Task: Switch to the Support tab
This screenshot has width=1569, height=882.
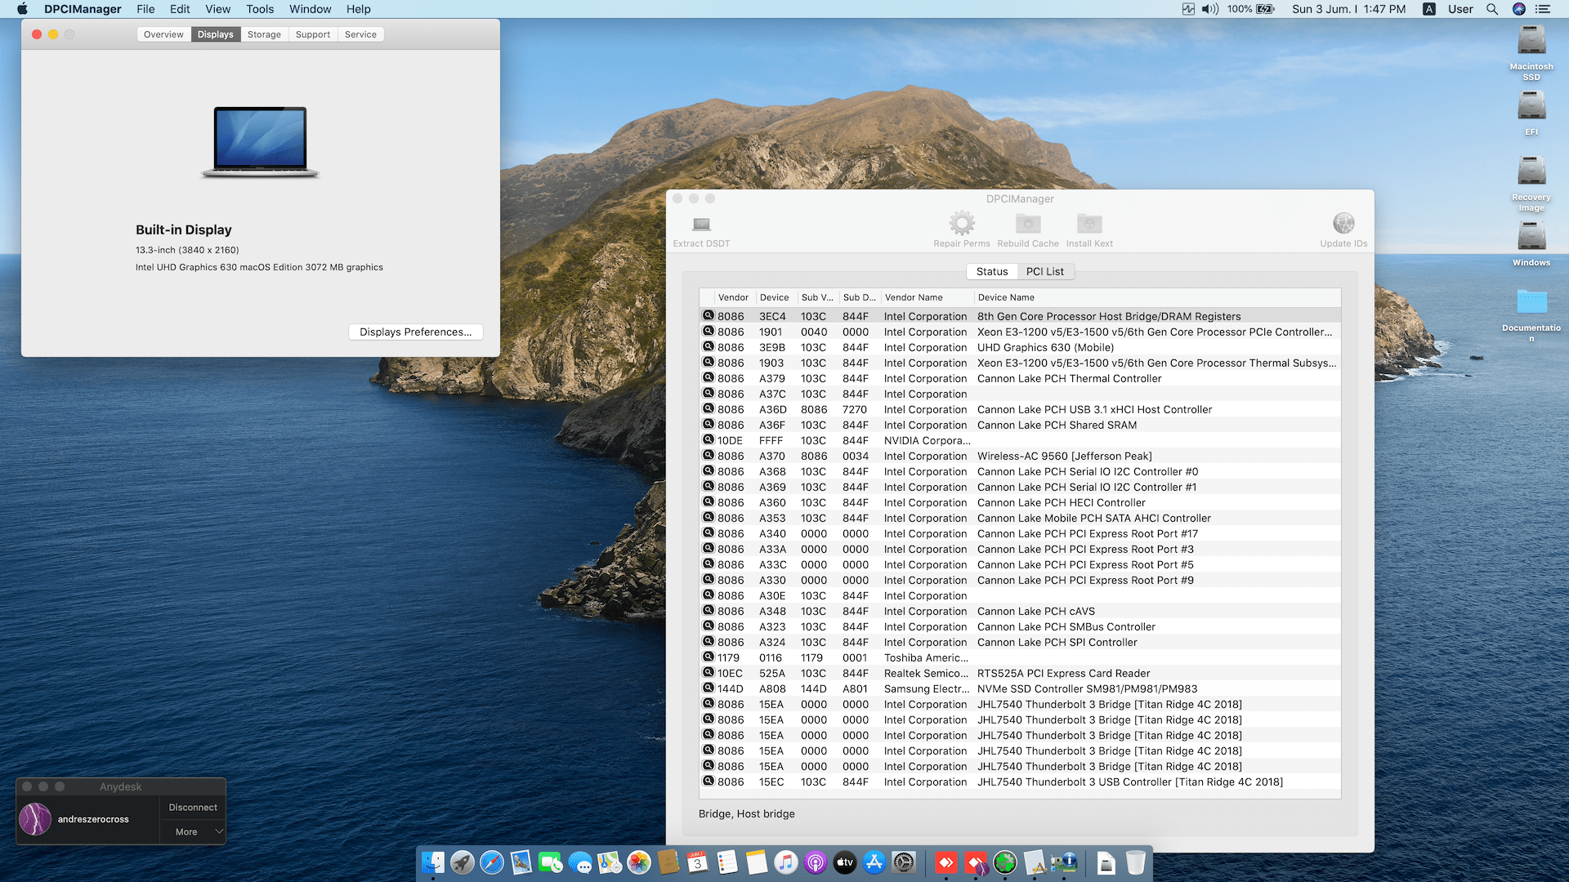Action: [312, 34]
